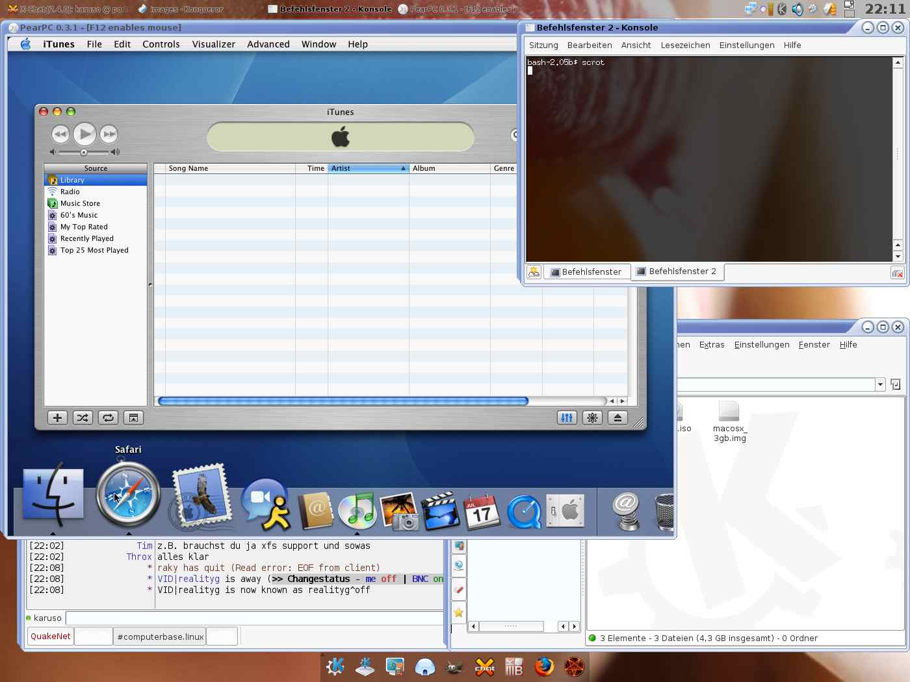
Task: Launch X-Chat from KDE panel
Action: pos(484,666)
